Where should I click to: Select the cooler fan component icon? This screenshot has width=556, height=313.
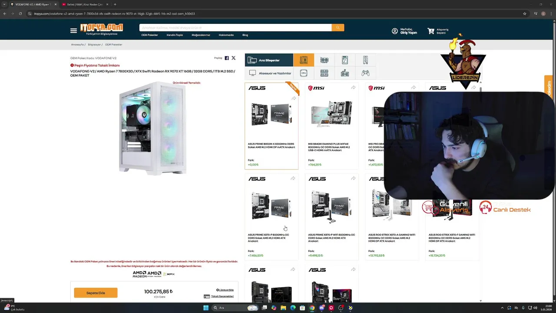345,73
